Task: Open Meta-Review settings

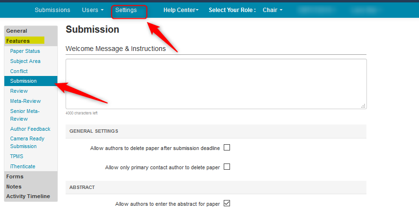Action: click(25, 101)
